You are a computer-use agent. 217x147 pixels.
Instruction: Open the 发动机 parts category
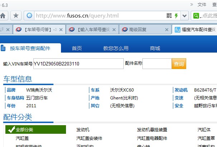pos(83,130)
